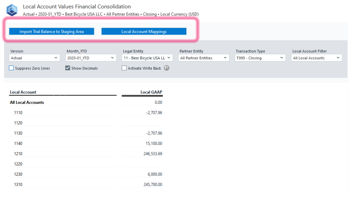The image size is (349, 200).
Task: Open the Local Account Filter dropdown
Action: coord(317,58)
